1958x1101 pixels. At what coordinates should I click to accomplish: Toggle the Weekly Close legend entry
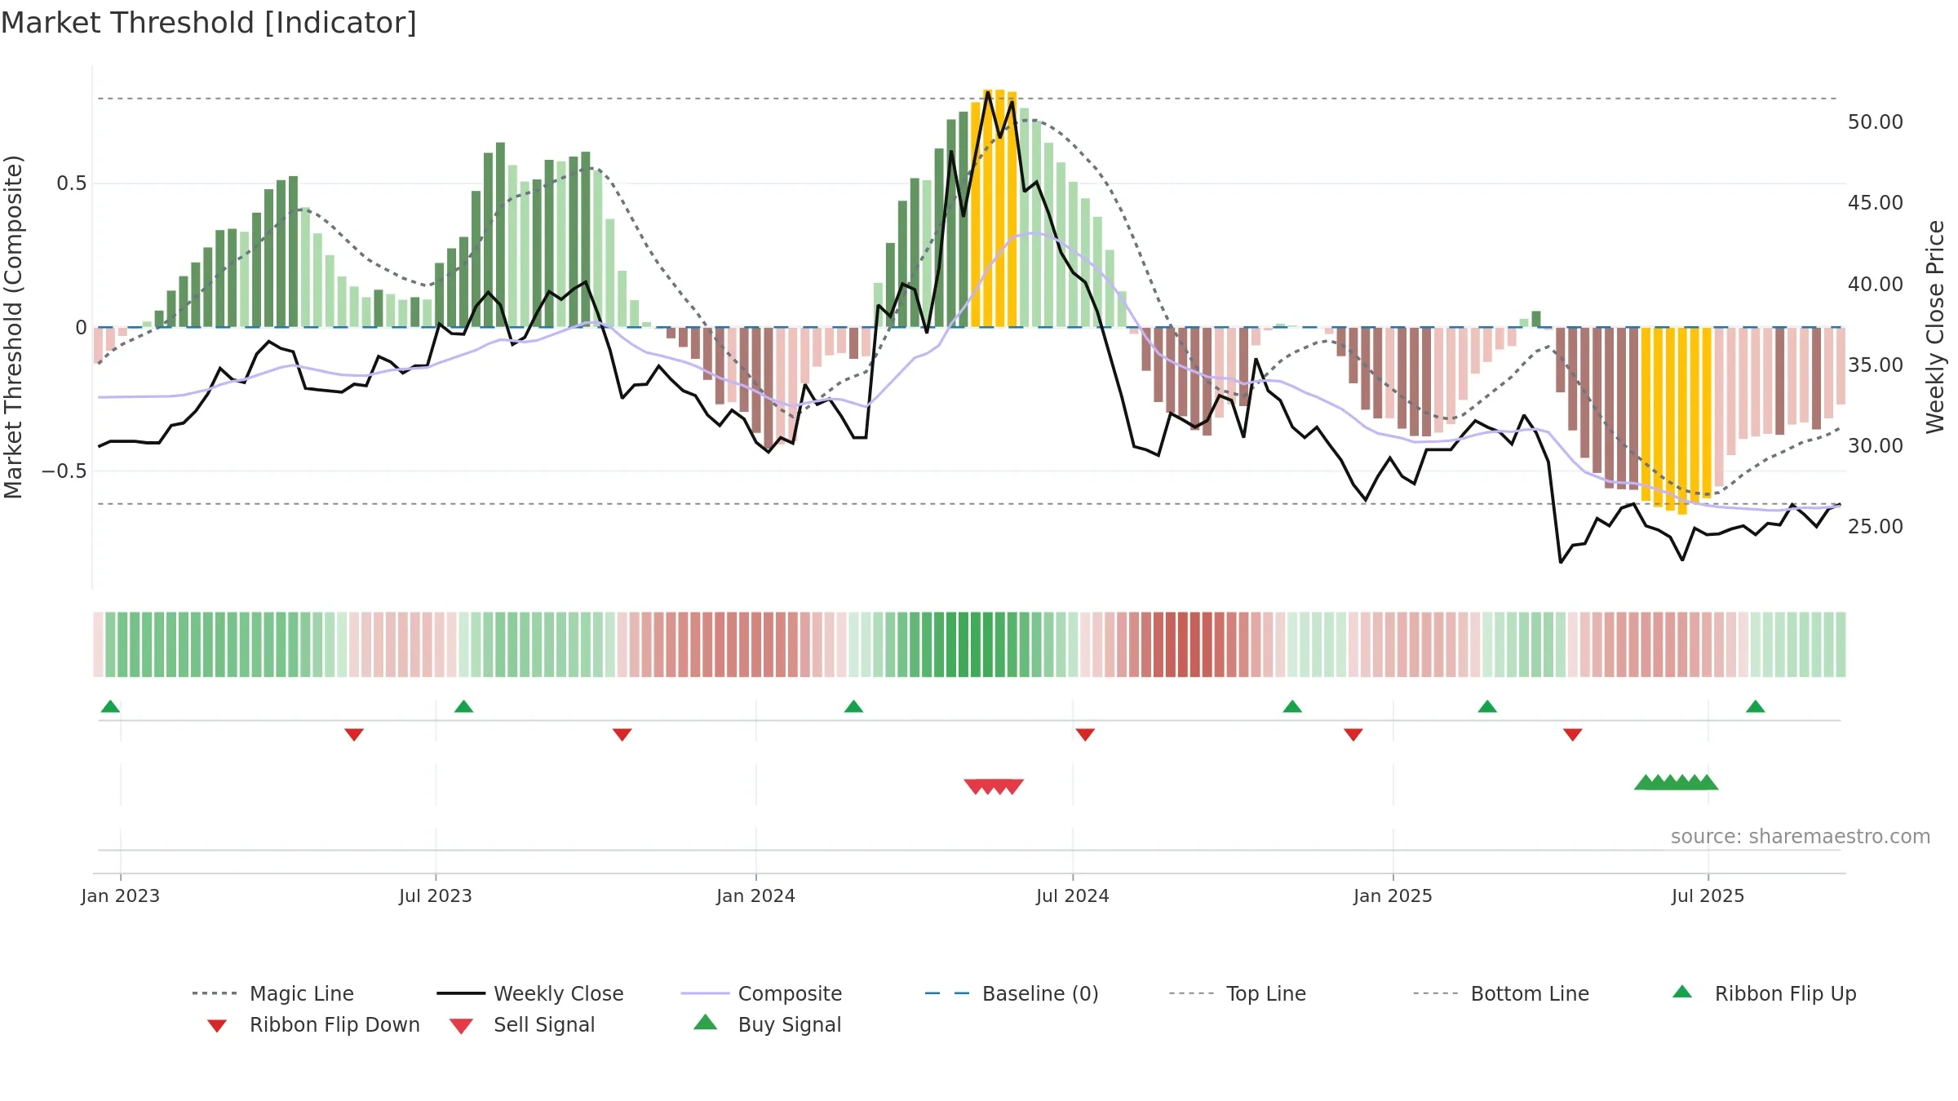click(x=530, y=993)
